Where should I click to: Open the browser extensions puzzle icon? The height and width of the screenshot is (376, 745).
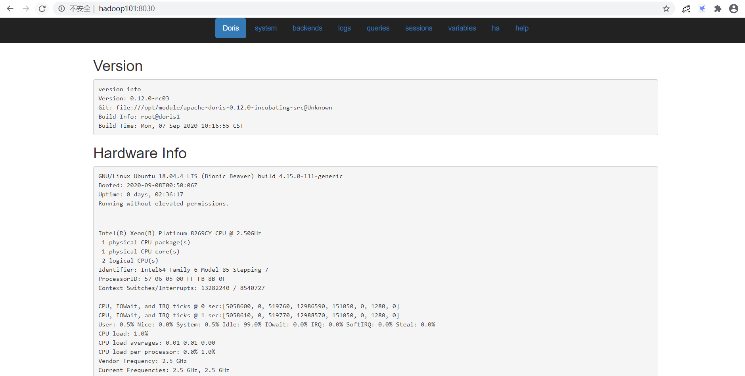[x=718, y=8]
